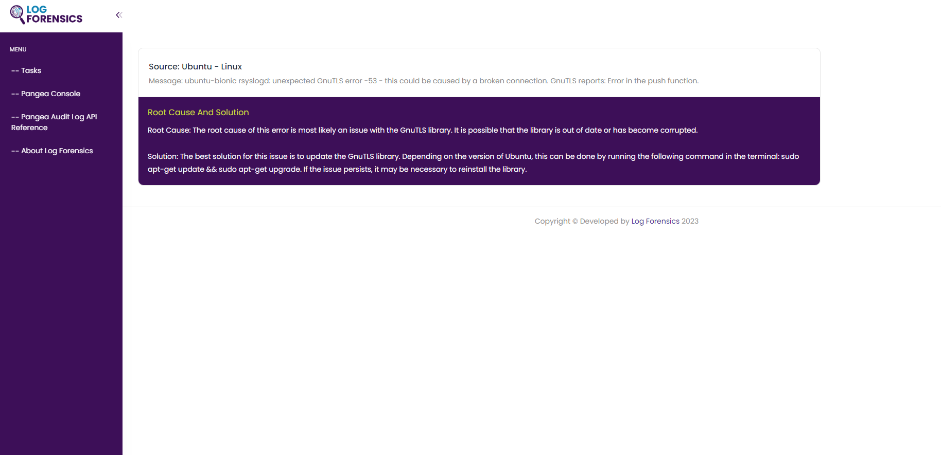941x455 pixels.
Task: Click the Root Cause paragraph text
Action: 423,130
